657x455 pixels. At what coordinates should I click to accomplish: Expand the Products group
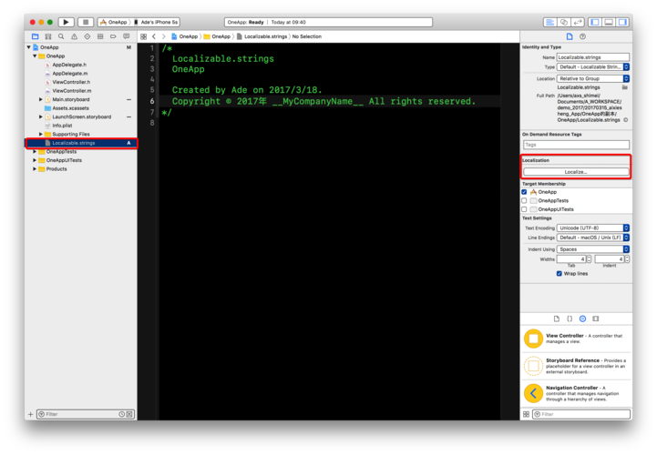pos(35,169)
